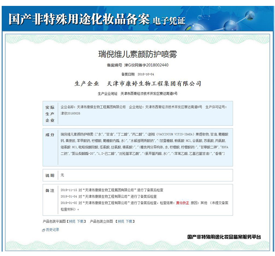Click the 产品包装平面图 label

click(x=54, y=221)
